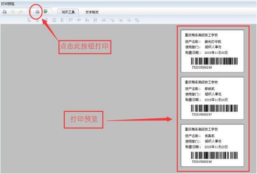
Task: Click the asset name 碎纸机
Action: (209, 89)
